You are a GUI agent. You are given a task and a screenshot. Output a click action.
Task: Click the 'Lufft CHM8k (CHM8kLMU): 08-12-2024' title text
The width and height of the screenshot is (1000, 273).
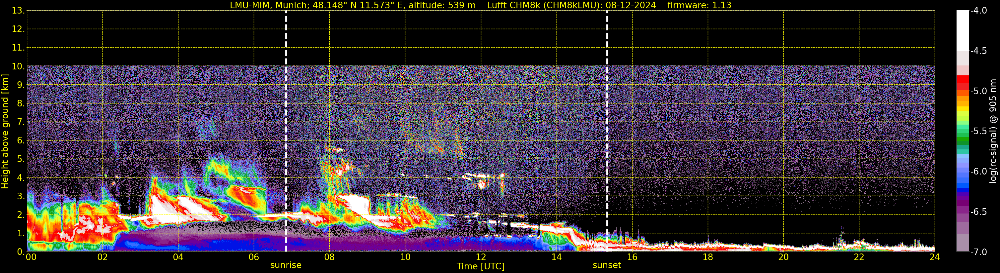[571, 5]
